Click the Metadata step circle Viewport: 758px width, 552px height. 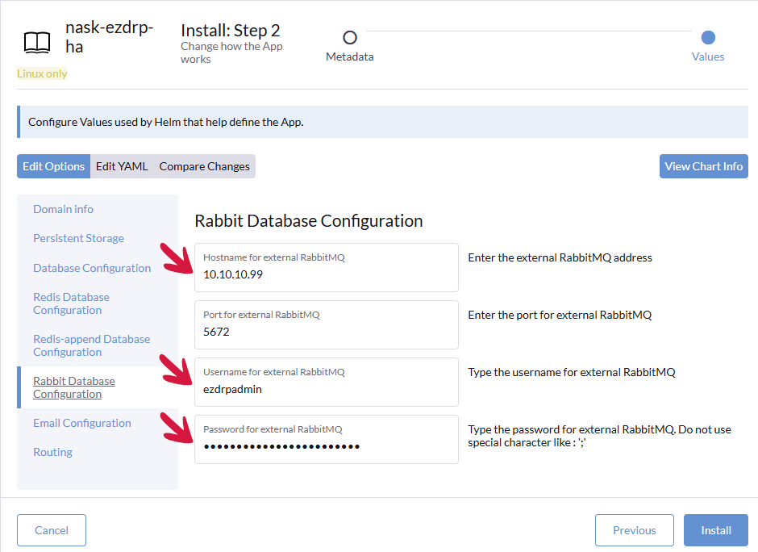[350, 37]
